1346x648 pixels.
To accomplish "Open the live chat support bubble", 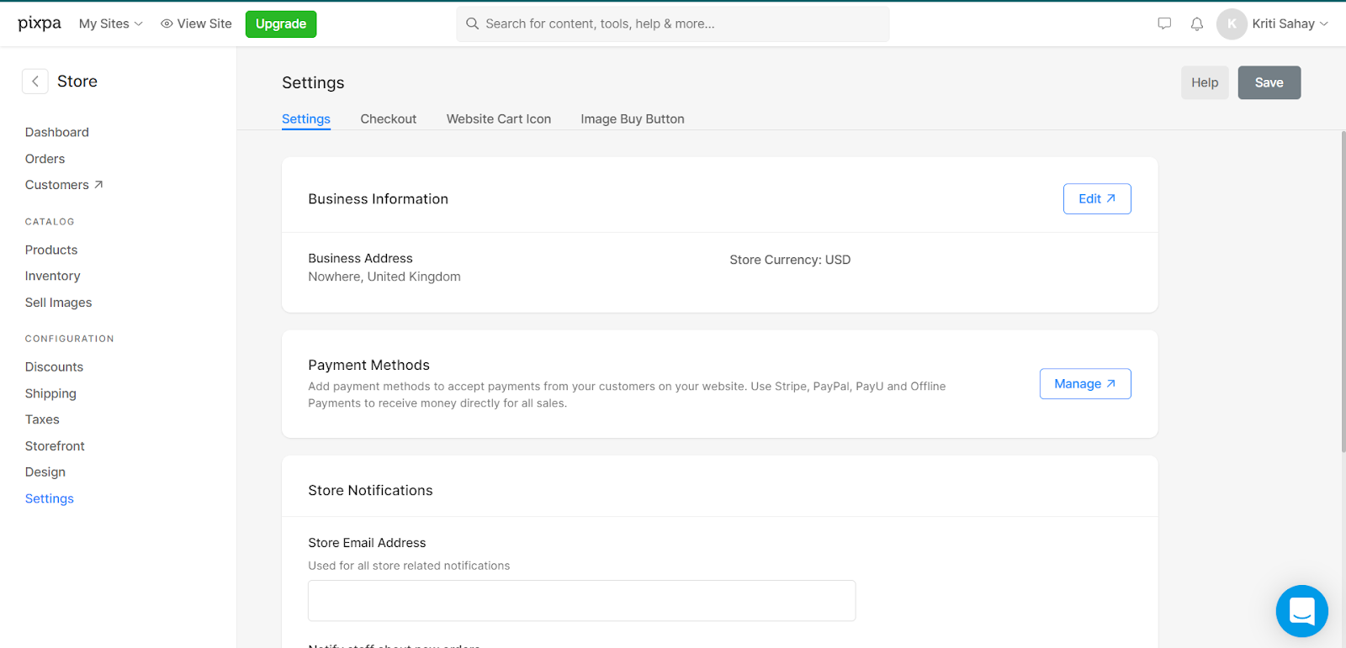I will click(x=1301, y=611).
